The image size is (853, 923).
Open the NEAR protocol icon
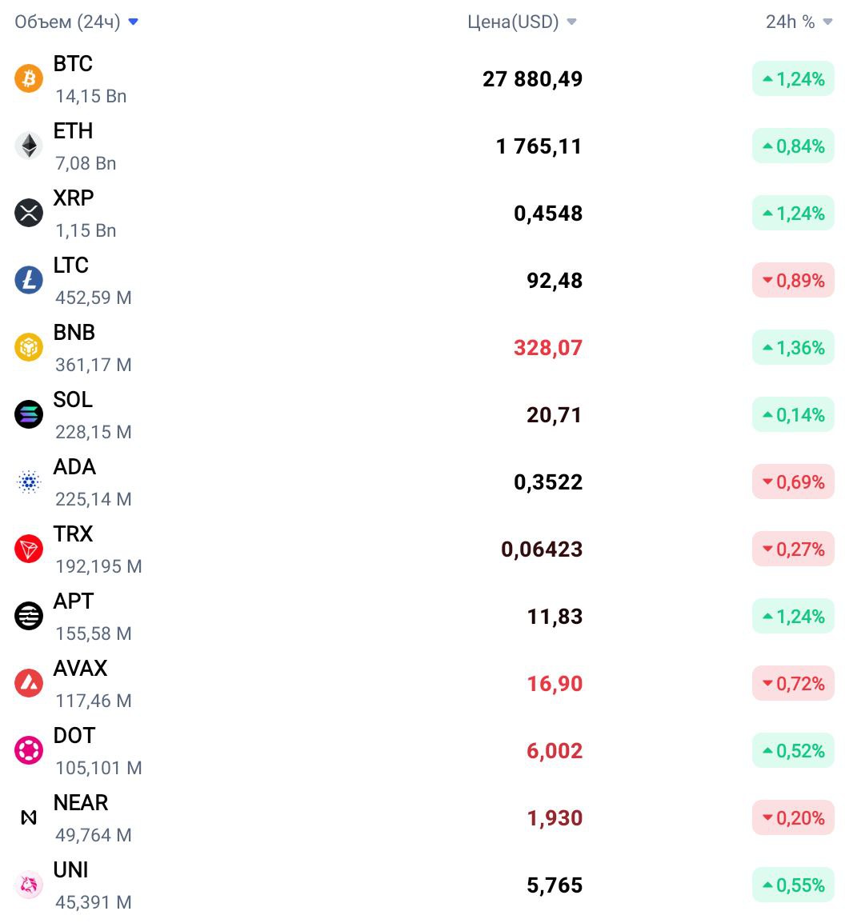click(x=29, y=817)
